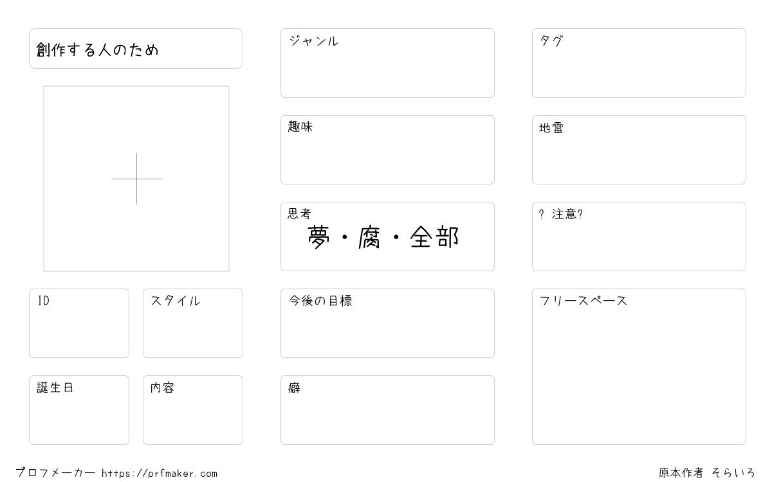772x482 pixels.
Task: Click the タグ box
Action: [x=639, y=63]
